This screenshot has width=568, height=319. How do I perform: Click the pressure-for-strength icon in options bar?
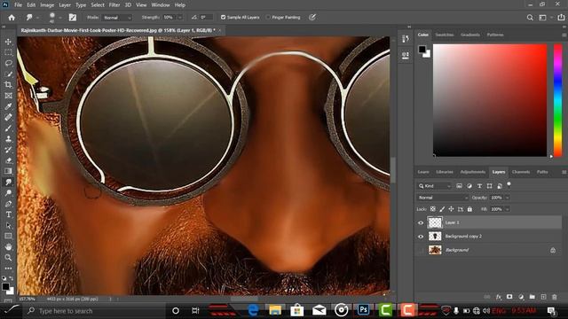(312, 17)
